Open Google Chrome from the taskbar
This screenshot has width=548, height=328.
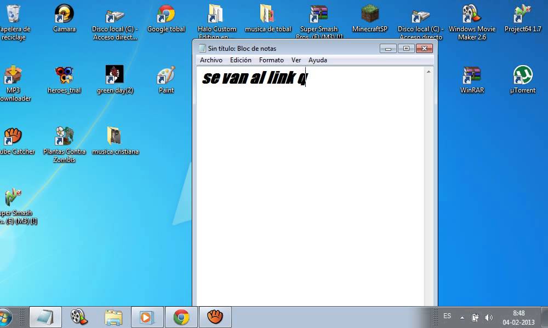pyautogui.click(x=181, y=317)
